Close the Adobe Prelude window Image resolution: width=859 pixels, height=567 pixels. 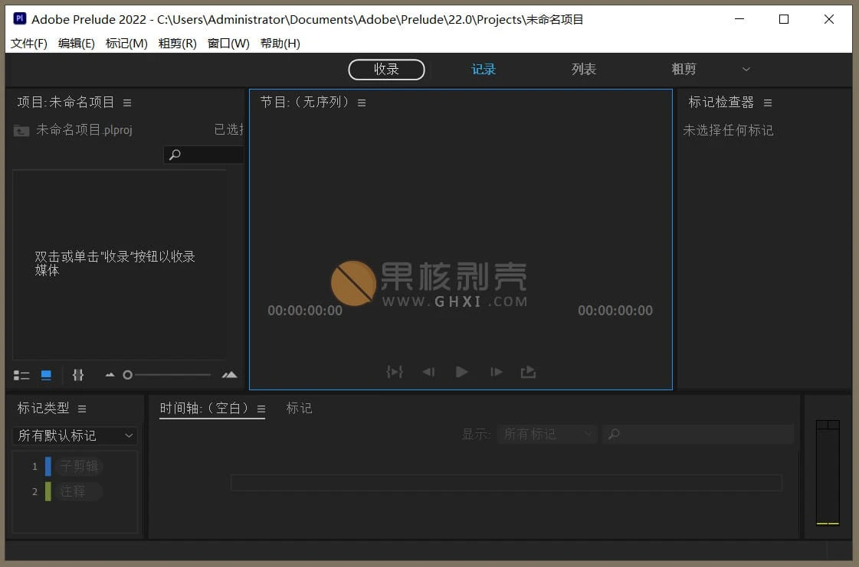[829, 19]
